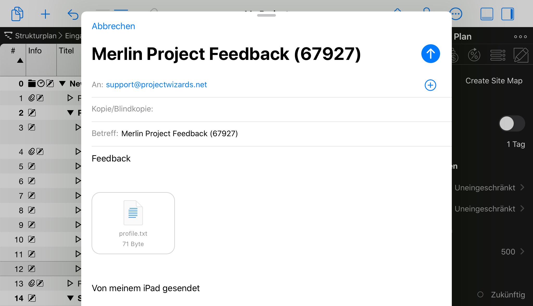This screenshot has height=306, width=533.
Task: Toggle the switch in the Plan panel
Action: click(512, 123)
